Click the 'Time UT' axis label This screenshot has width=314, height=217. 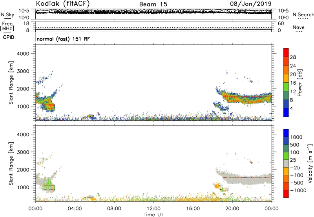coord(153,215)
